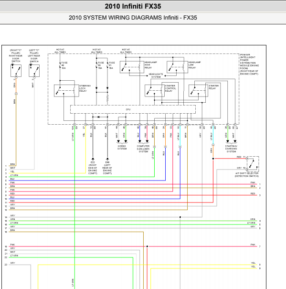
Task: Click the "RED" wire label at right terminal 3
Action: pyautogui.click(x=253, y=193)
